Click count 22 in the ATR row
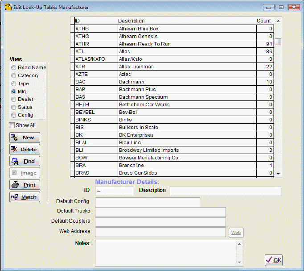The image size is (304, 271). (265, 67)
